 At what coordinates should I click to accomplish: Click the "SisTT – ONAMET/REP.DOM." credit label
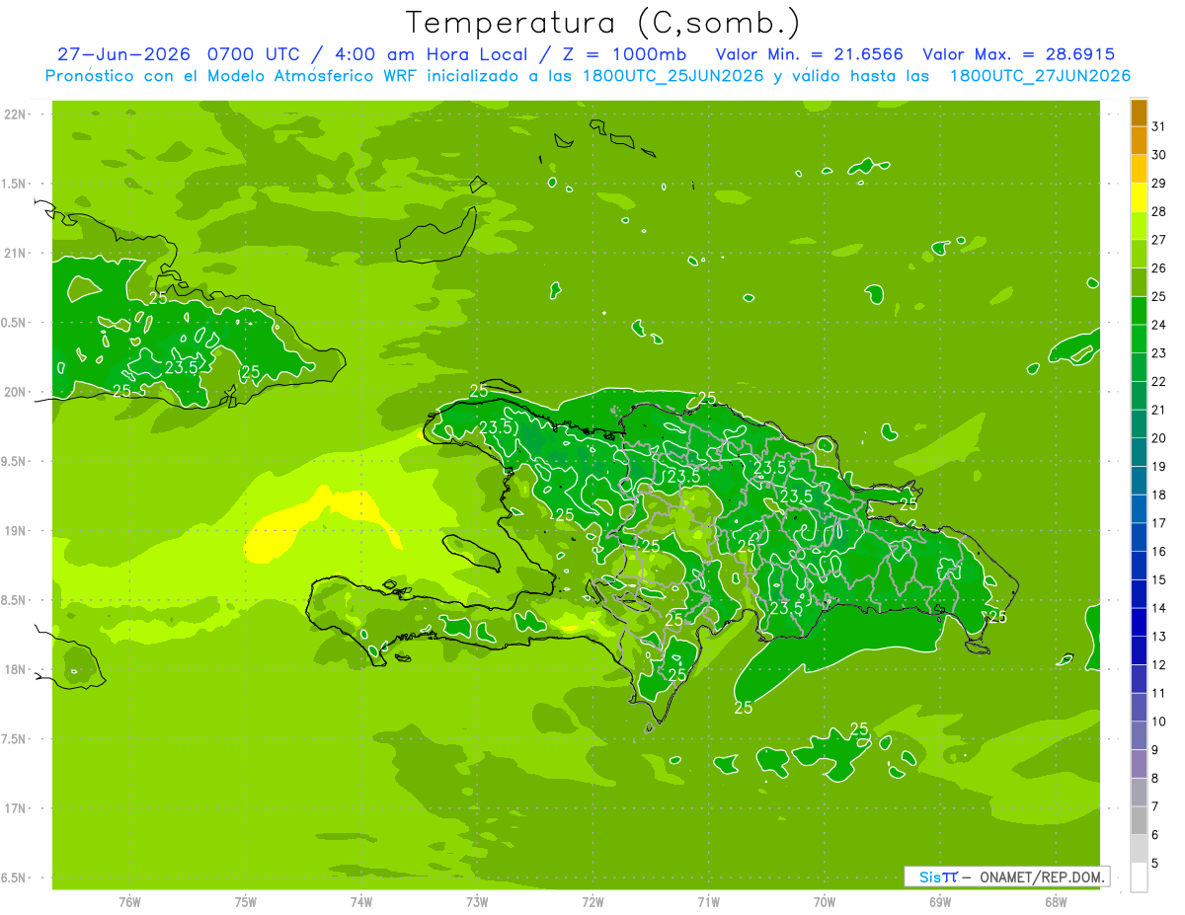click(x=1007, y=877)
